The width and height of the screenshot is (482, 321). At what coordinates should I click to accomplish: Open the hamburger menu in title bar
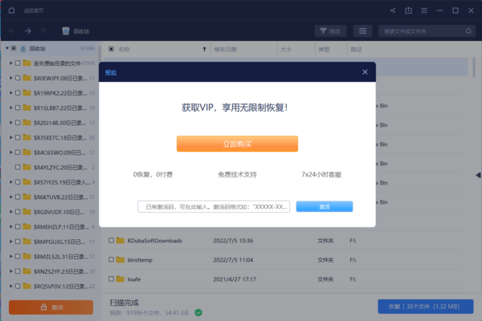(424, 10)
